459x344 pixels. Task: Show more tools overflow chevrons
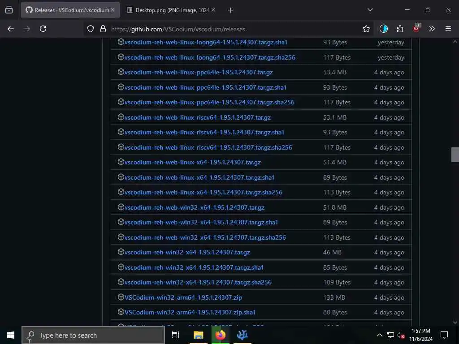(x=432, y=29)
